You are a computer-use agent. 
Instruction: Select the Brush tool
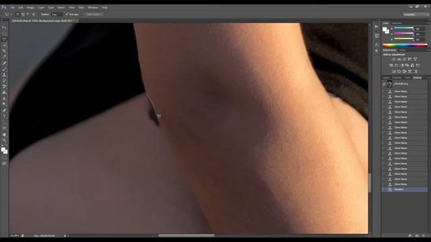tap(4, 69)
